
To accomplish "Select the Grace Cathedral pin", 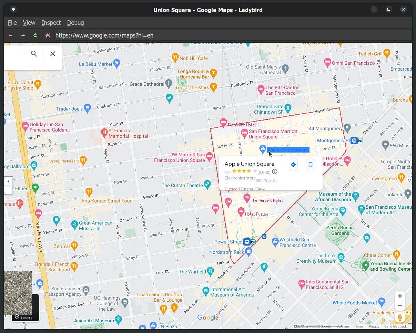I will tap(169, 83).
